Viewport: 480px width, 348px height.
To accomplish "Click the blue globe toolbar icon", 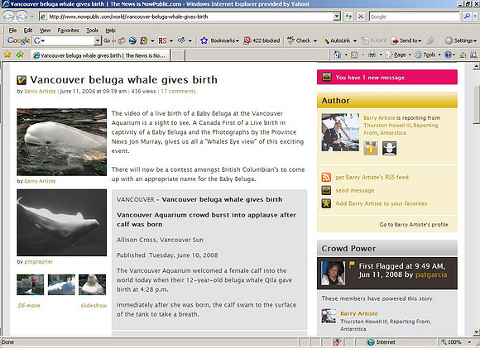I will coord(132,41).
